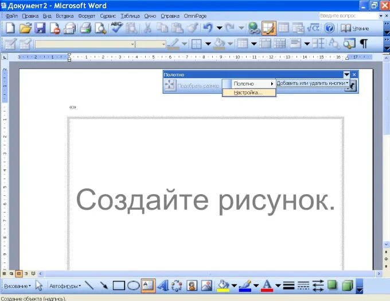Switch to Print Layout view button

tap(19, 273)
